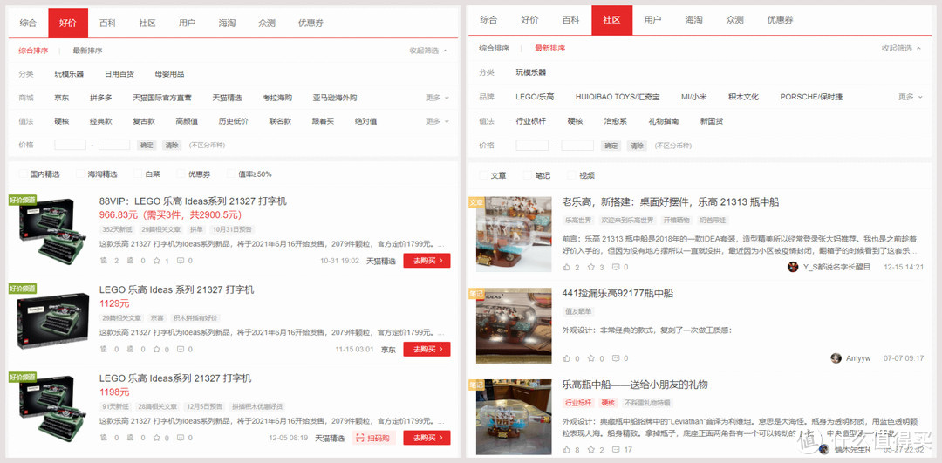
Task: Favorite the 1129元 typewriter deal with the star
Action: click(157, 349)
